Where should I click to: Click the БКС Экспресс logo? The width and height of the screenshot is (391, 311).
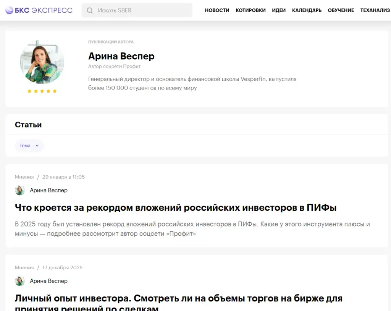pos(39,10)
